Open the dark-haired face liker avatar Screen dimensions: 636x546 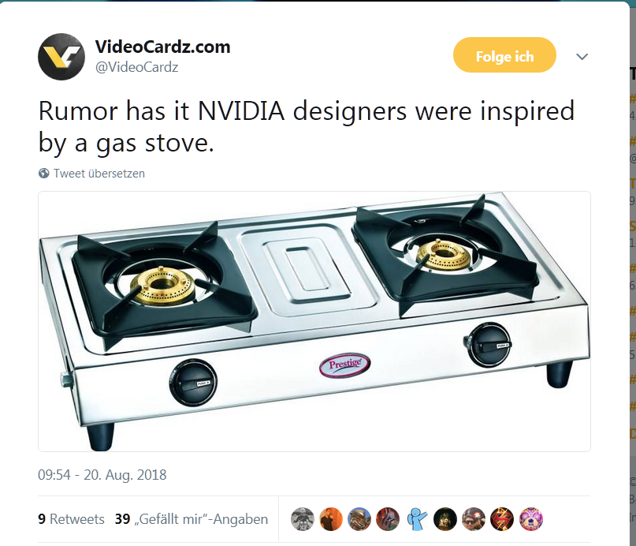[445, 519]
